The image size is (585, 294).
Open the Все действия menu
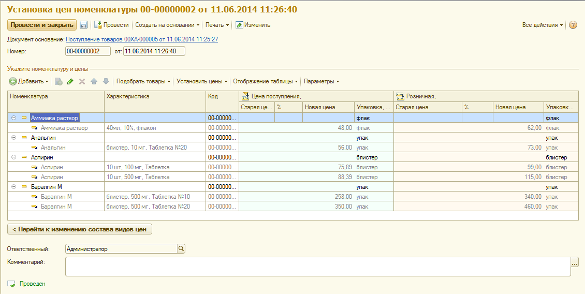(543, 25)
